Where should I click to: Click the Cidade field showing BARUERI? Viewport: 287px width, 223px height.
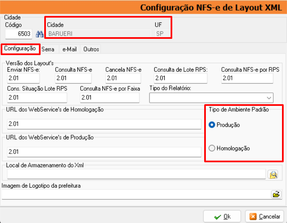(x=99, y=34)
